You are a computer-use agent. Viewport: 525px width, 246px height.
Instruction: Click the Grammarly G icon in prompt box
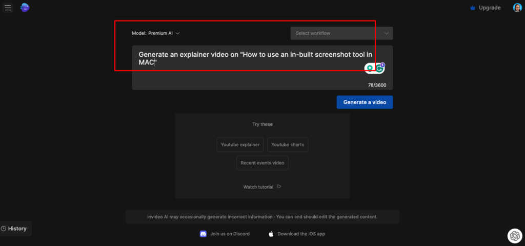379,68
